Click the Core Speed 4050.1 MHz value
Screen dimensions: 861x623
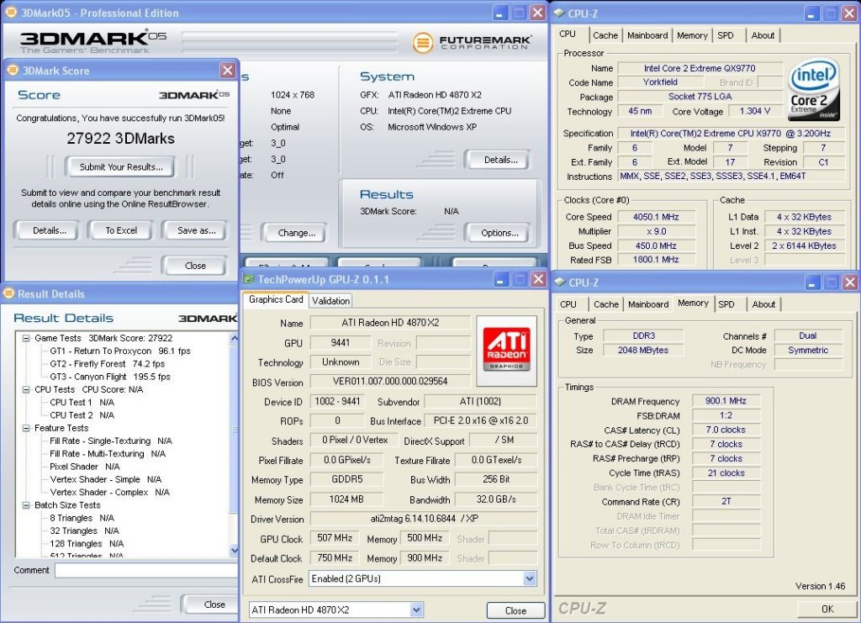[x=656, y=217]
